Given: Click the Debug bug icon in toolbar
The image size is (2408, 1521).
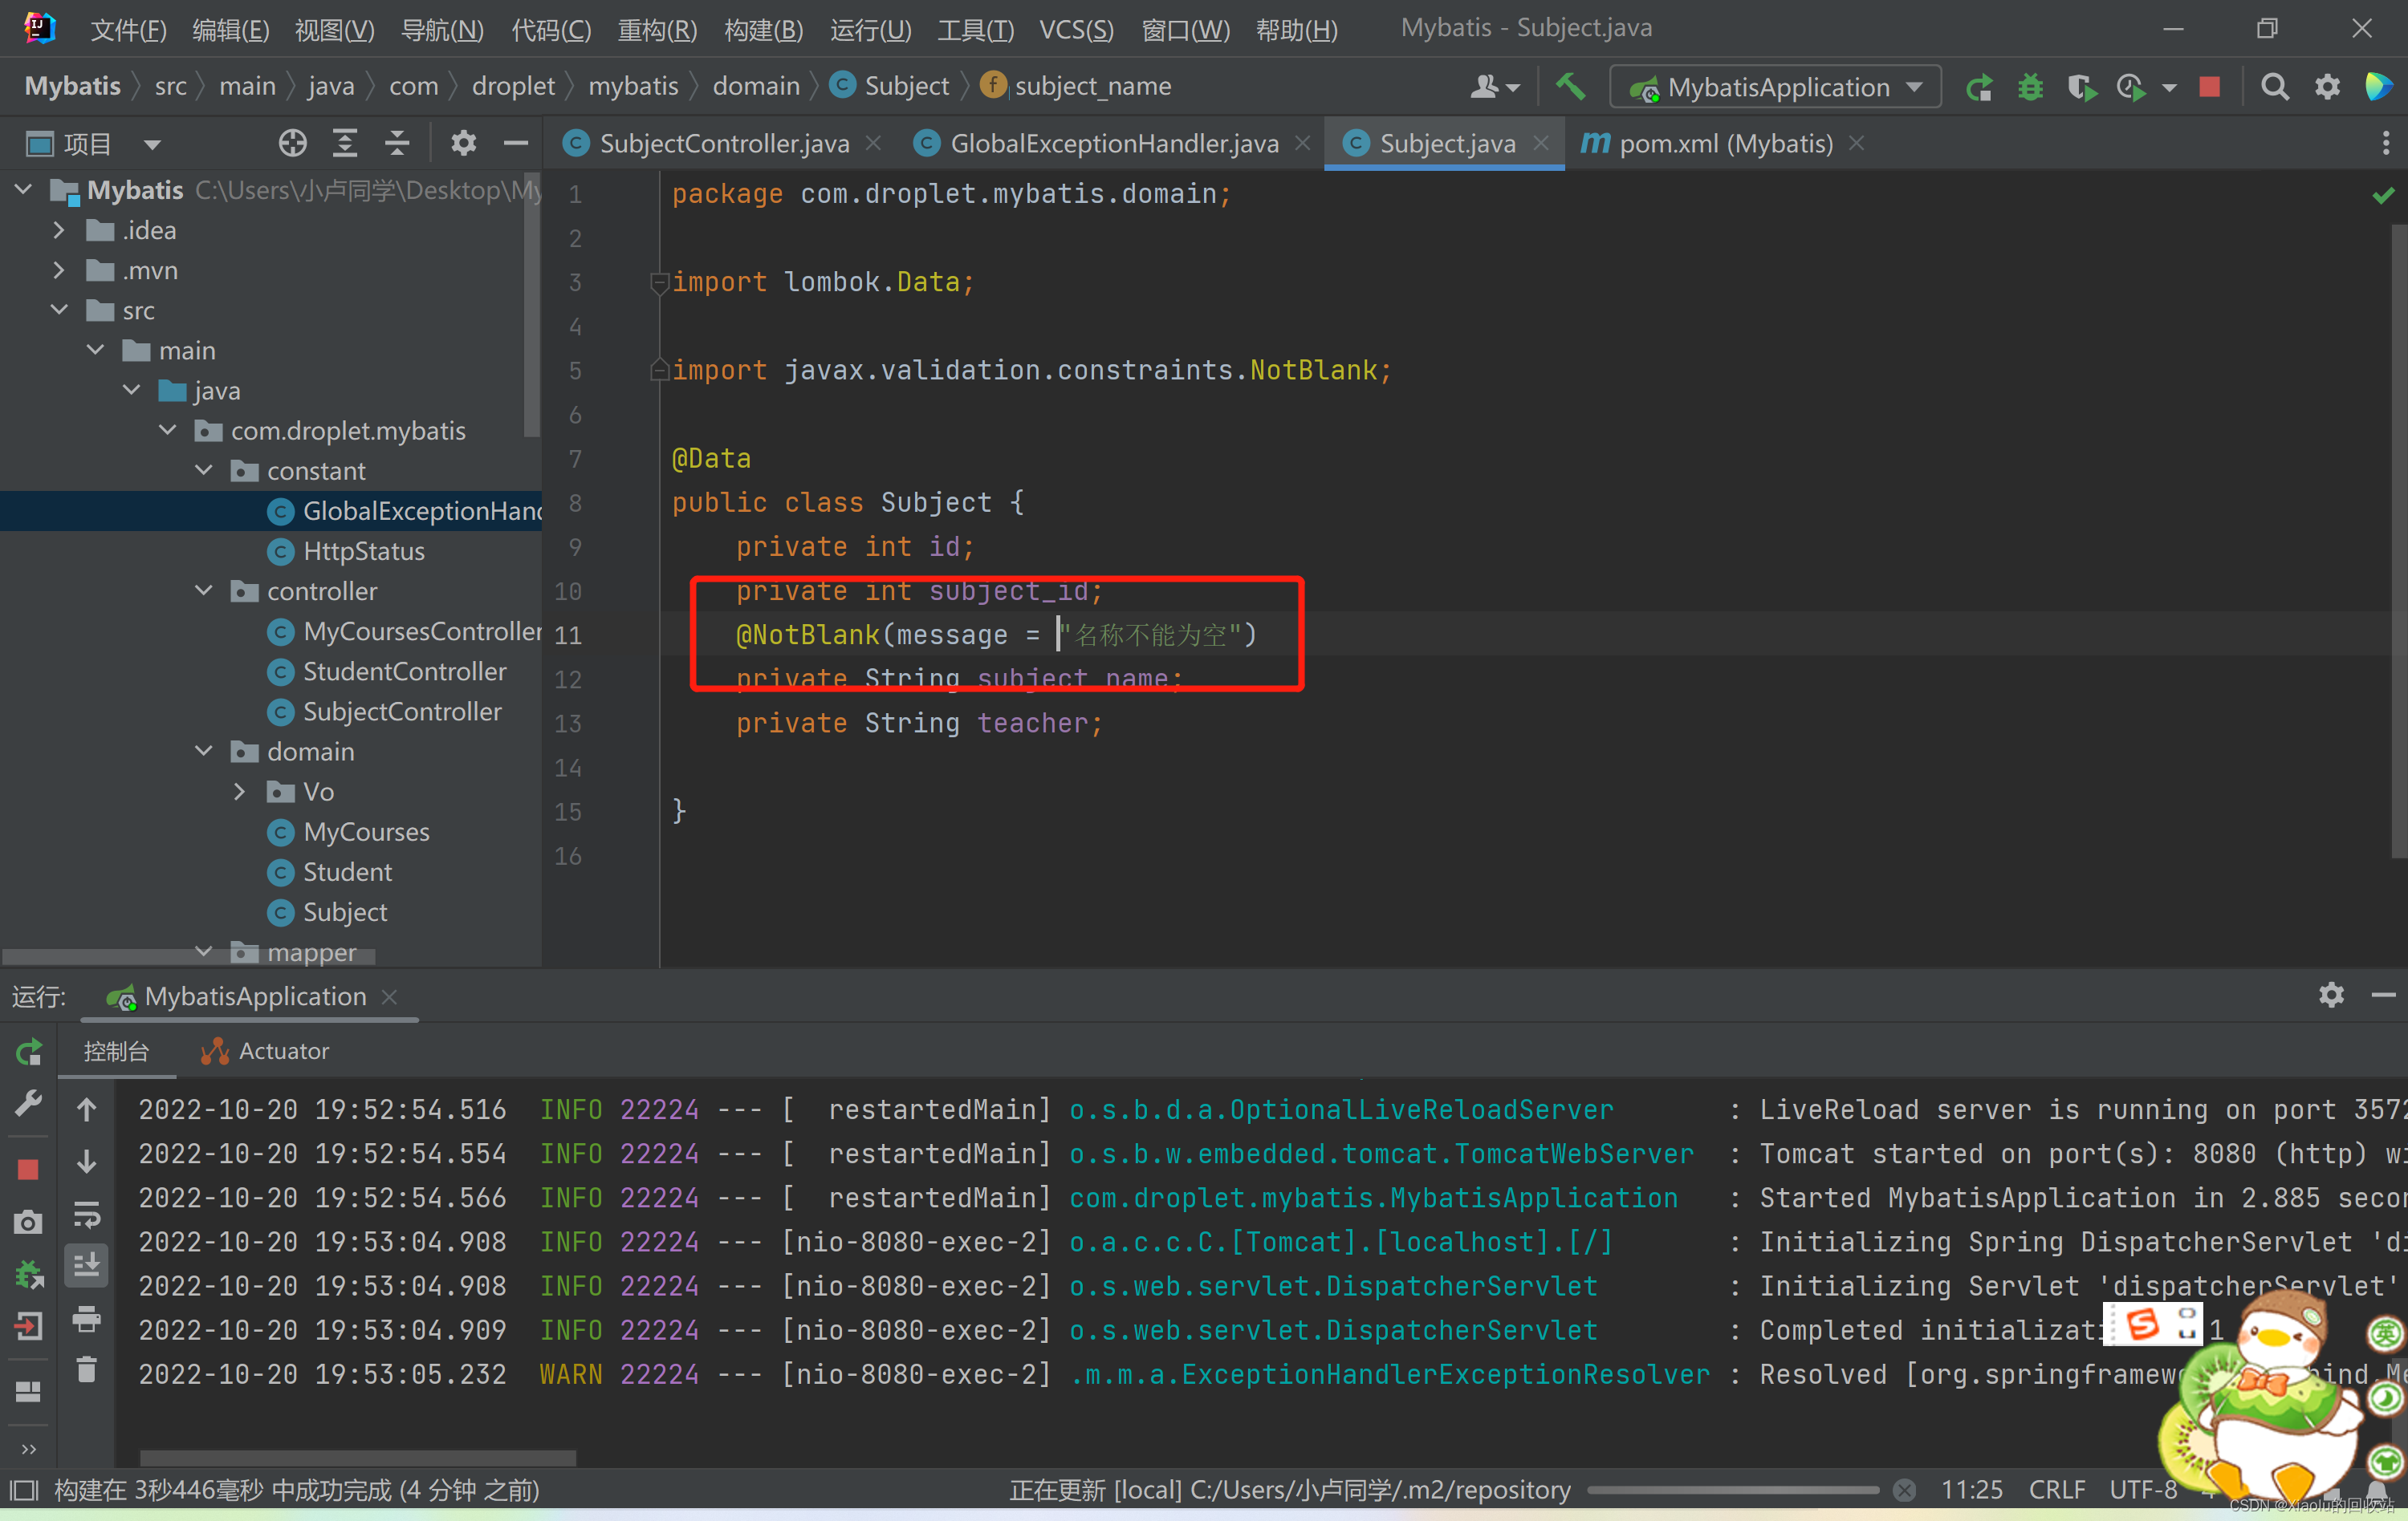Looking at the screenshot, I should coord(2030,87).
